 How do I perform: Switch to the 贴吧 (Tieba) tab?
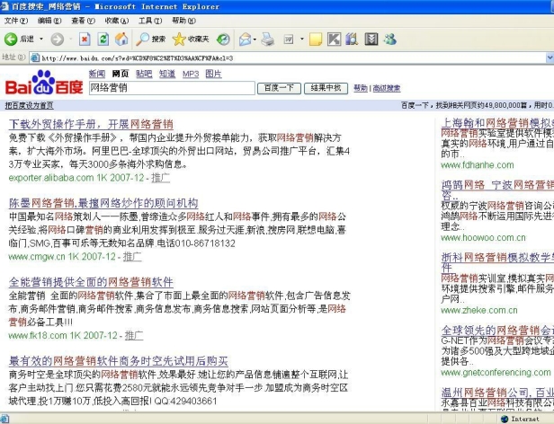144,74
